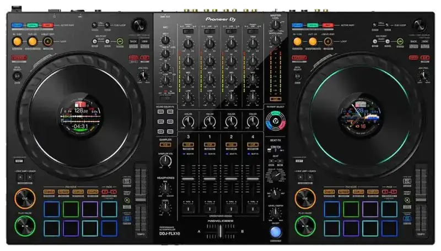This screenshot has width=441, height=251.
Task: Tap the SAMPLER VOL knob
Action: tap(165, 161)
